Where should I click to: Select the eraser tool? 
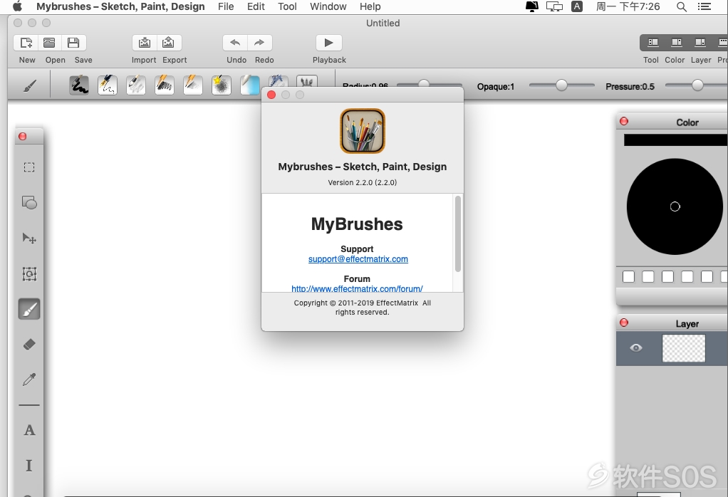[29, 345]
